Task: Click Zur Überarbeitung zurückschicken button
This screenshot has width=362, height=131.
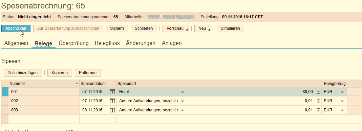Action: click(x=68, y=28)
